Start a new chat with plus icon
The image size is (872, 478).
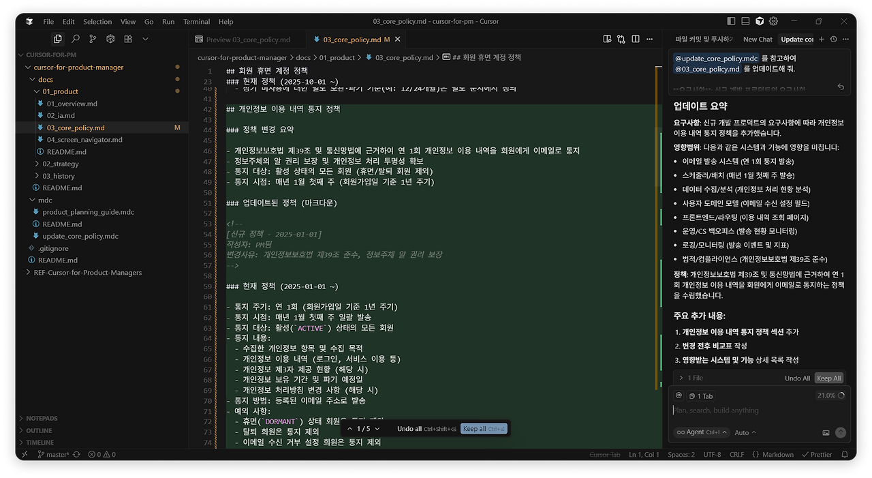822,40
